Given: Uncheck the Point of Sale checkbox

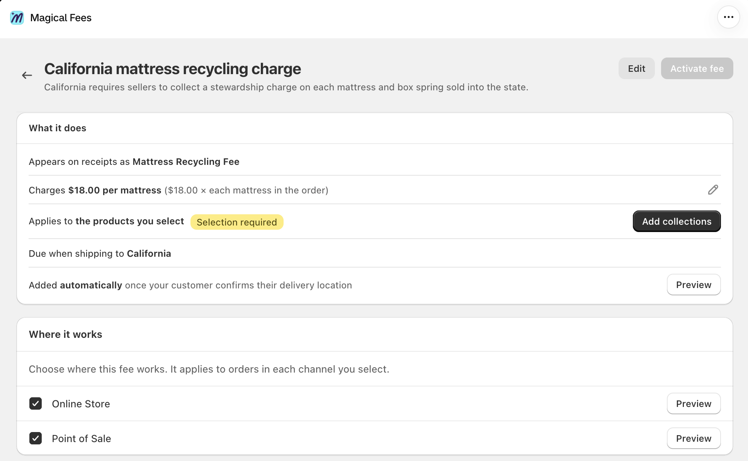Looking at the screenshot, I should [36, 438].
